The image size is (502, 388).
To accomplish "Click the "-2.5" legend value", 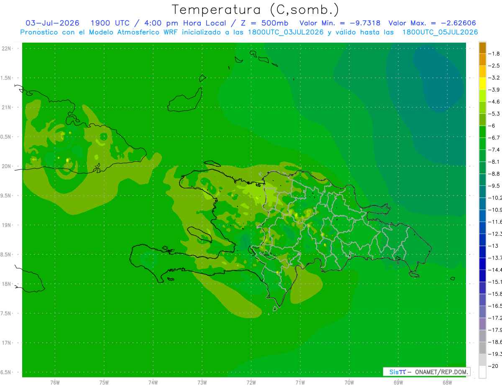I will click(494, 66).
